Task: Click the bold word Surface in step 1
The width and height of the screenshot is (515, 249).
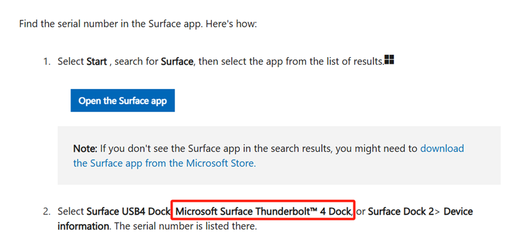Action: pos(177,62)
